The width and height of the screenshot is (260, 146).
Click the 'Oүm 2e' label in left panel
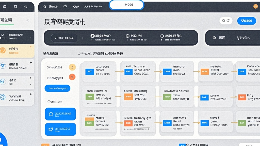pos(55,102)
